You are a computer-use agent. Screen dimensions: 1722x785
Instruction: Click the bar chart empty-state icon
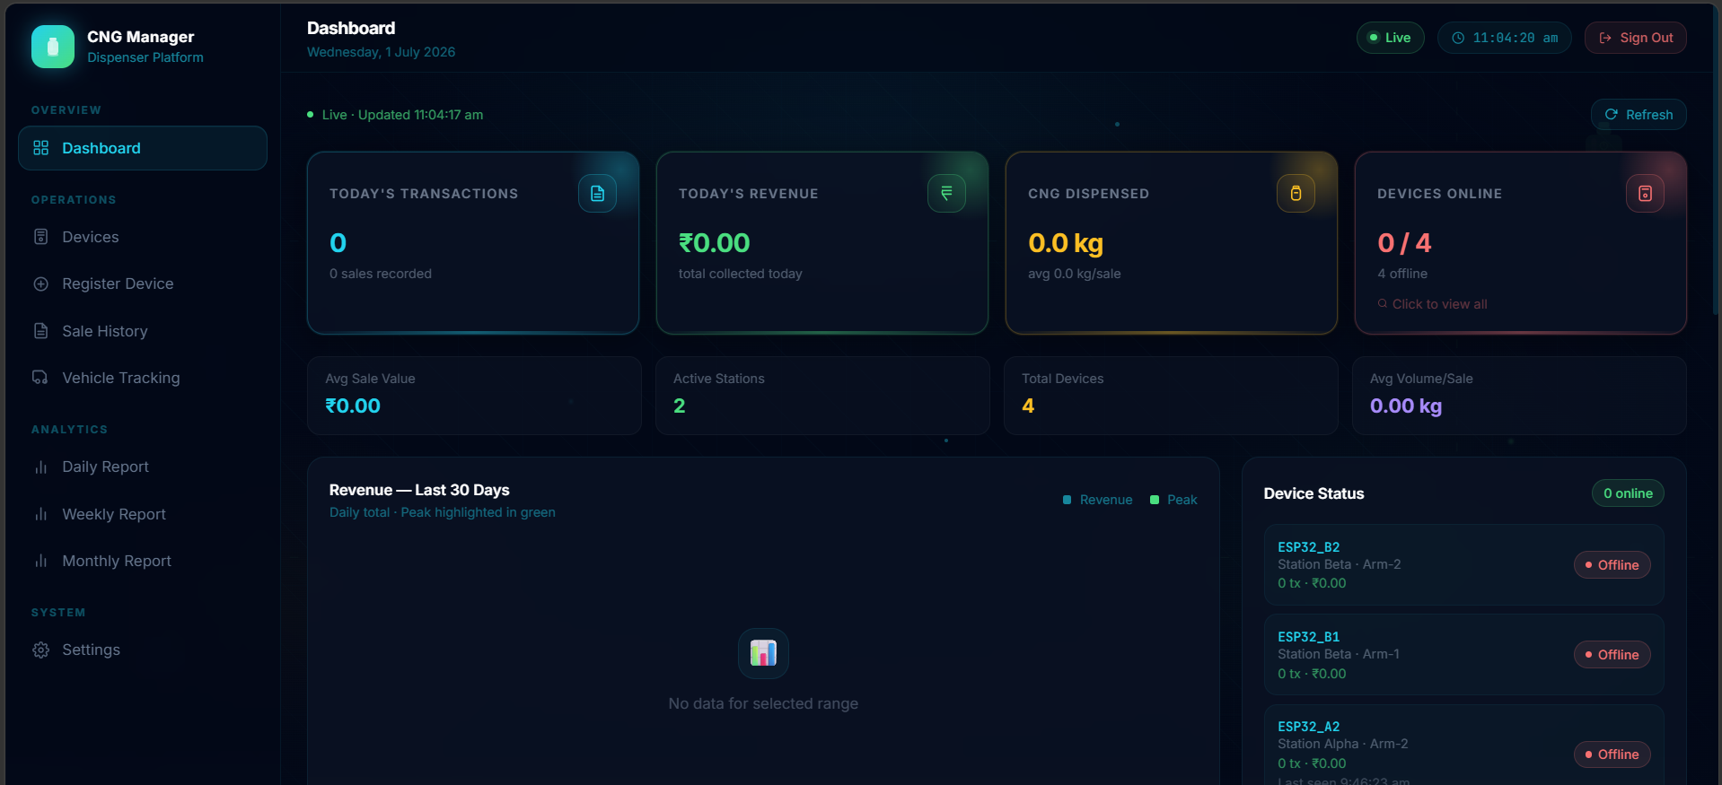pos(763,653)
